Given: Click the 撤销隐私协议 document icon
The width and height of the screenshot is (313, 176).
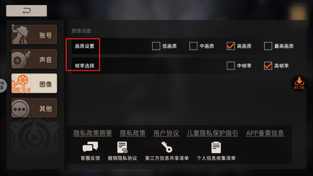Looking at the screenshot, I should [x=122, y=147].
